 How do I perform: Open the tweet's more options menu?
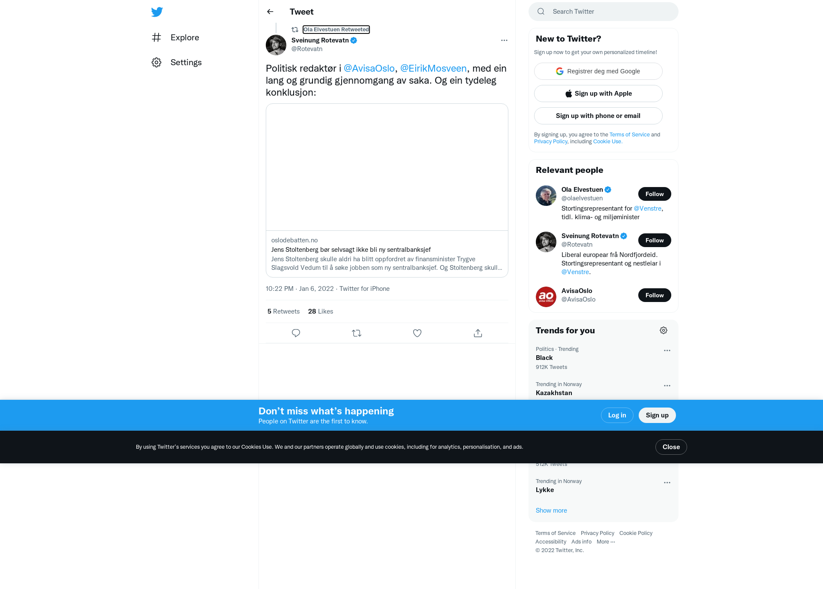pyautogui.click(x=504, y=40)
